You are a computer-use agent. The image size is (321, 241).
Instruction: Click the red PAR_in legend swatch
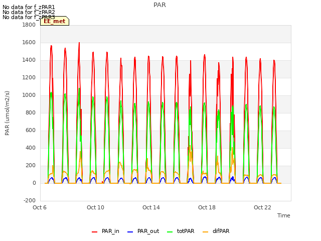point(95,232)
